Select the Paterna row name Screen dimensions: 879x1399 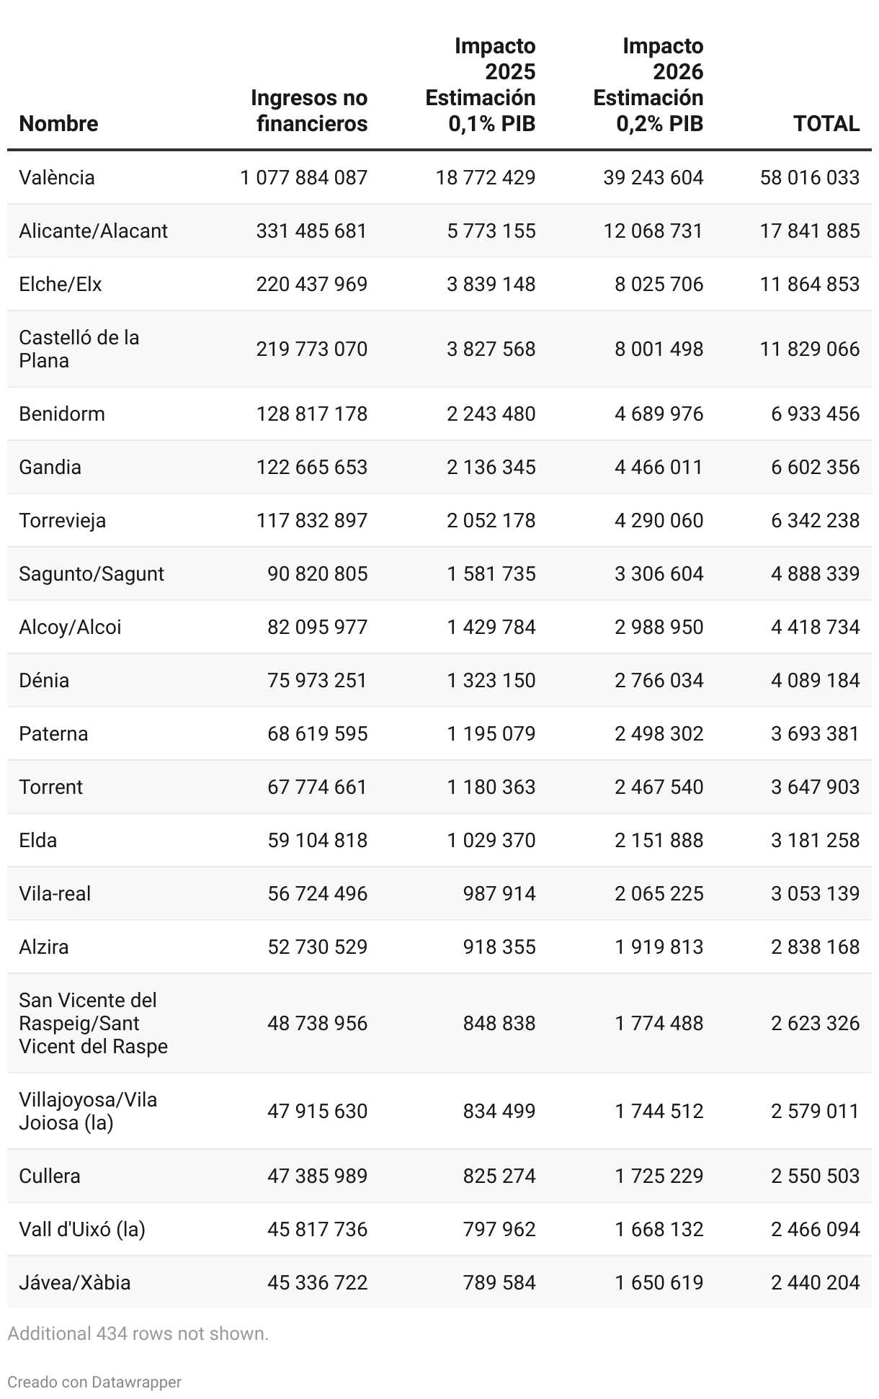click(x=53, y=733)
